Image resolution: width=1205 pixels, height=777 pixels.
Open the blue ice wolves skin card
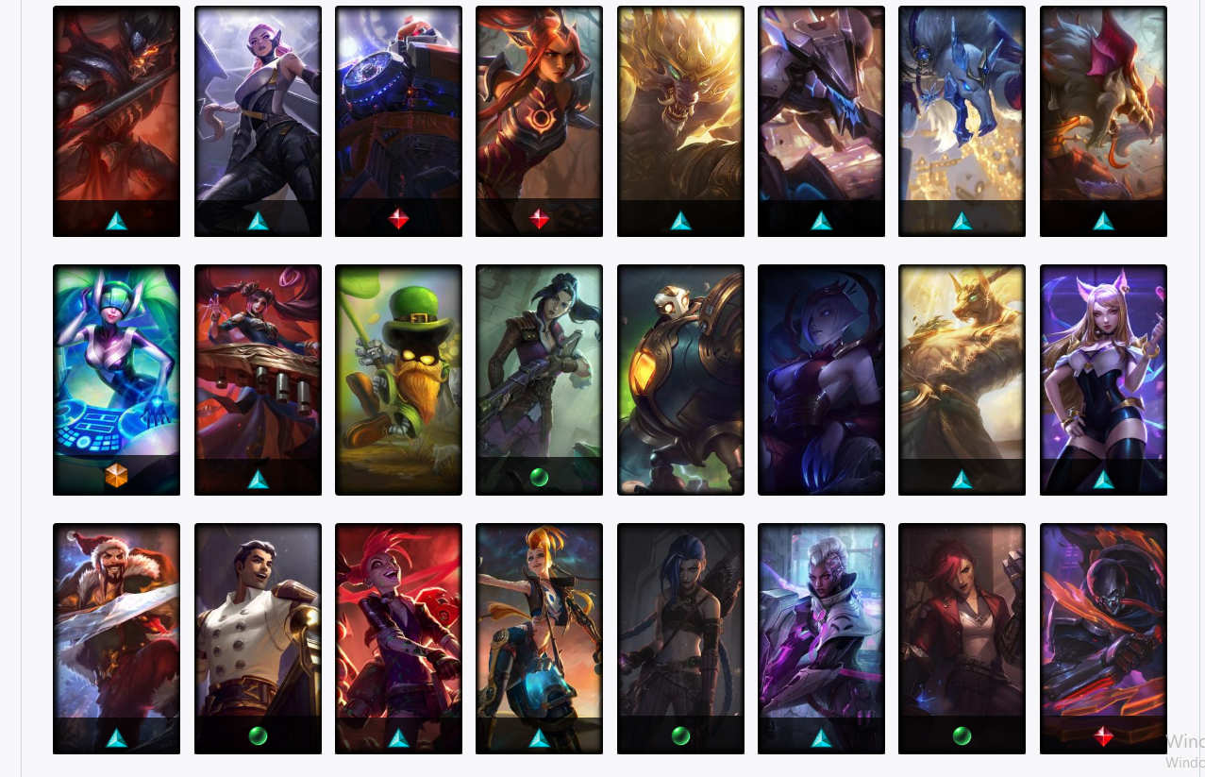click(962, 121)
